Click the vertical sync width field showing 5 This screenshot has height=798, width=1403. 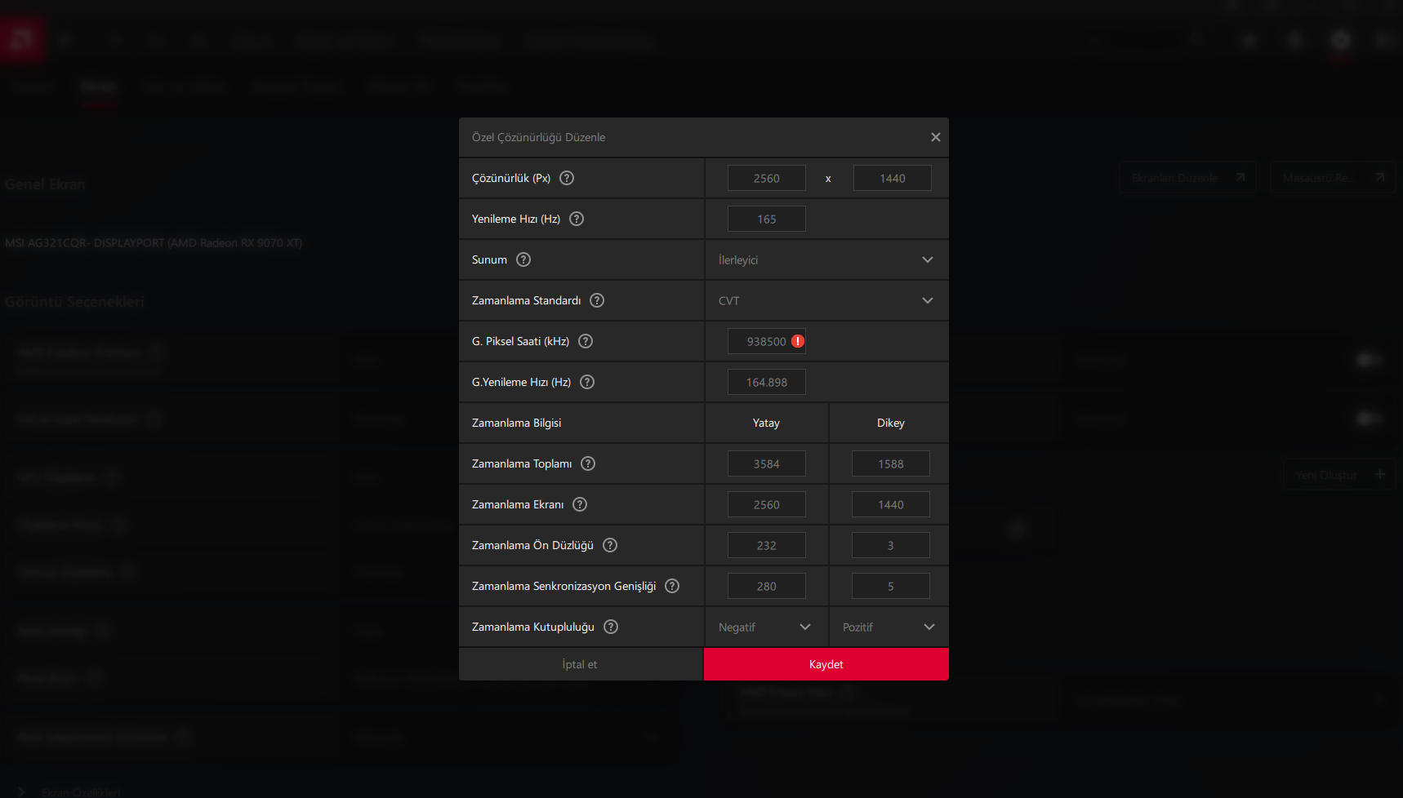[891, 586]
